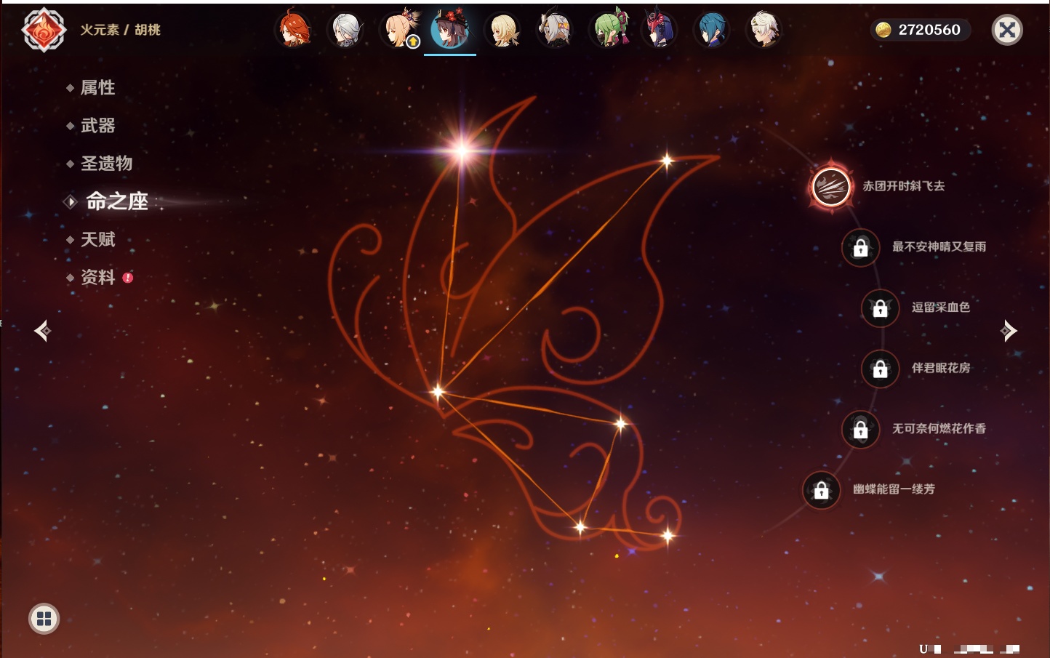This screenshot has height=658, width=1050.
Task: Click the 无可奈何燃花作香 label text
Action: [x=939, y=428]
